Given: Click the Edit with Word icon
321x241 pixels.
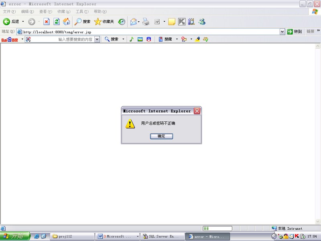Looking at the screenshot, I should 157,22.
